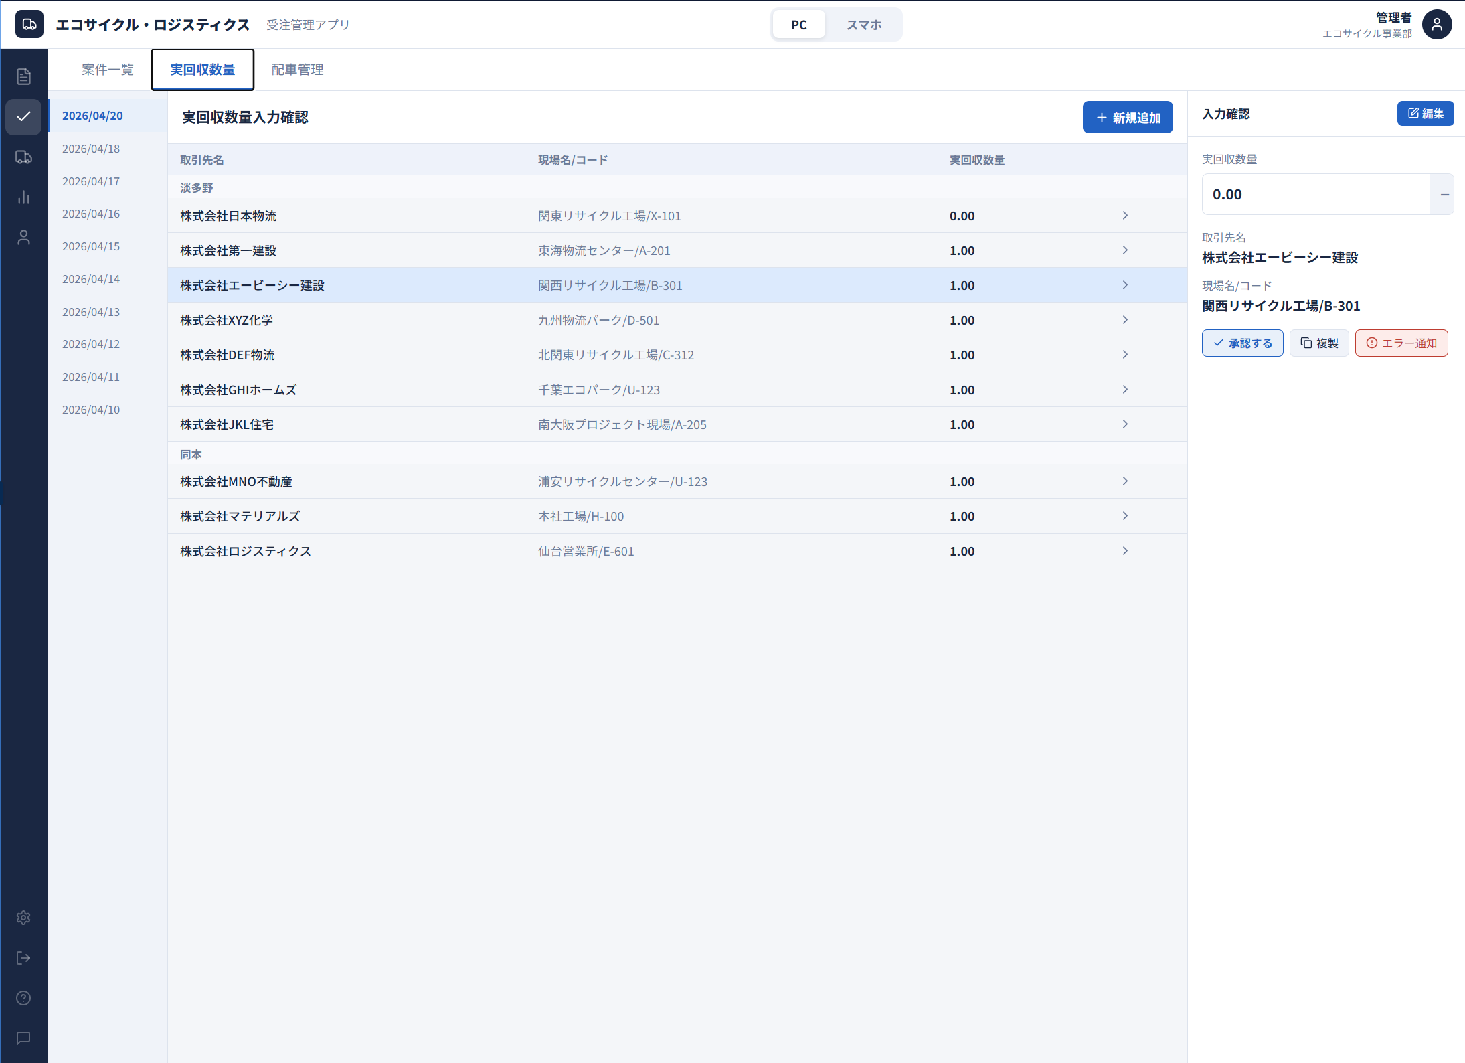Expand the 株式会社第一建設 row chevron
Viewport: 1465px width, 1063px height.
(x=1125, y=250)
